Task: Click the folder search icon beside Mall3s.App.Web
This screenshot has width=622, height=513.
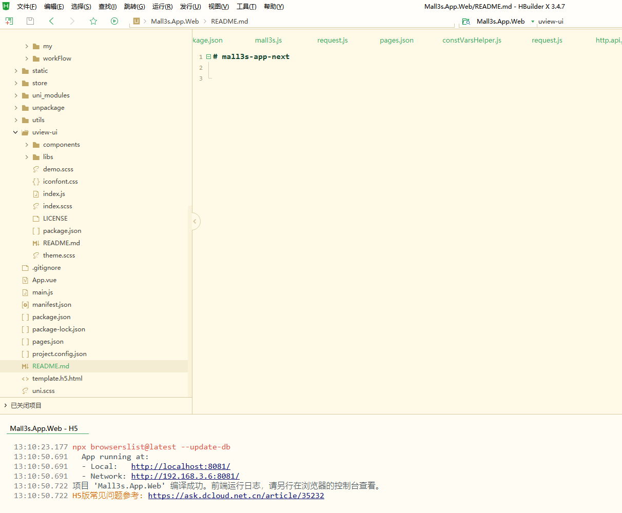Action: point(466,22)
